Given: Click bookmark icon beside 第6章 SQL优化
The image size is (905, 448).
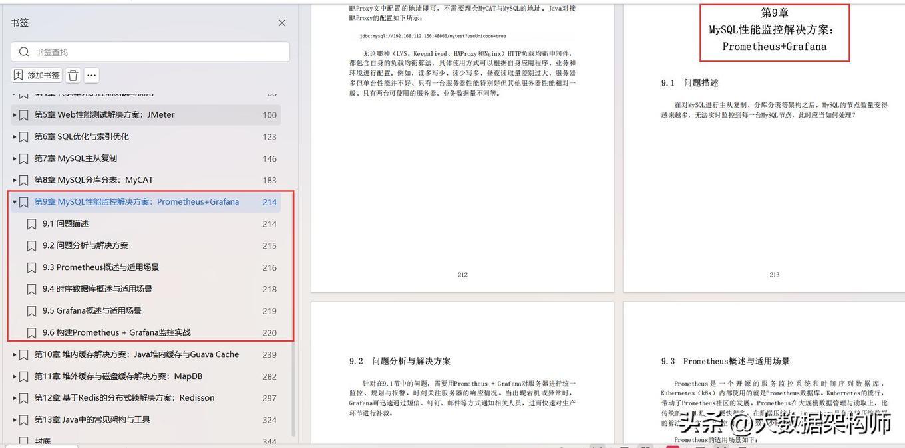Looking at the screenshot, I should [x=24, y=137].
